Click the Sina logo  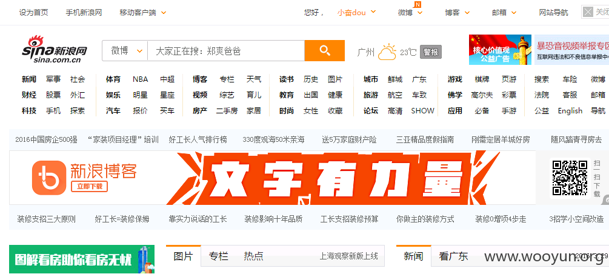(55, 49)
